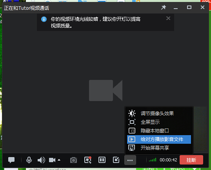Click the 你的视频环境光线较暗 notification text

coord(96,22)
